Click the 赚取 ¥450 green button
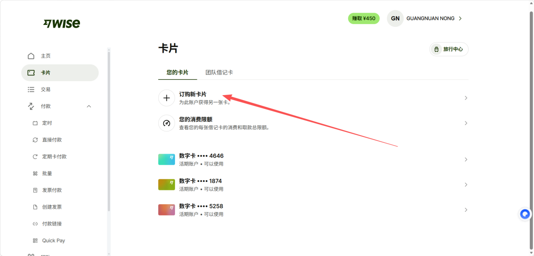This screenshot has width=534, height=256. tap(364, 19)
